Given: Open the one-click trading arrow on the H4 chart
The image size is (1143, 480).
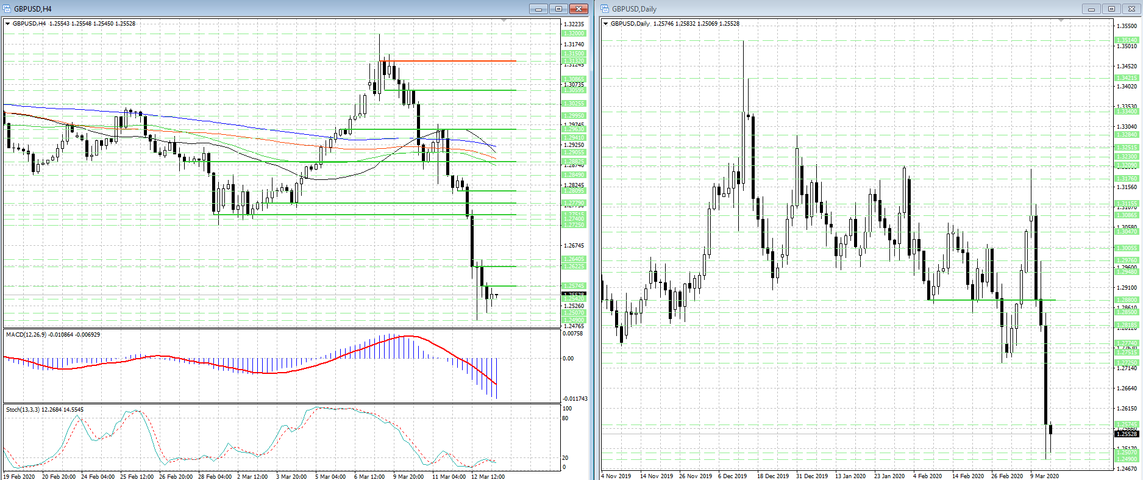Looking at the screenshot, I should [x=8, y=23].
